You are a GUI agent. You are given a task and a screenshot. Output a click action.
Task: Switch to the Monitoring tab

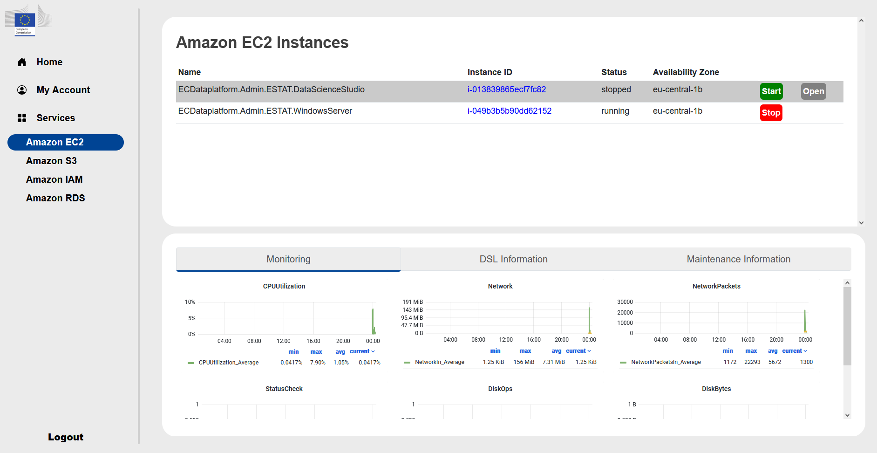coord(288,259)
